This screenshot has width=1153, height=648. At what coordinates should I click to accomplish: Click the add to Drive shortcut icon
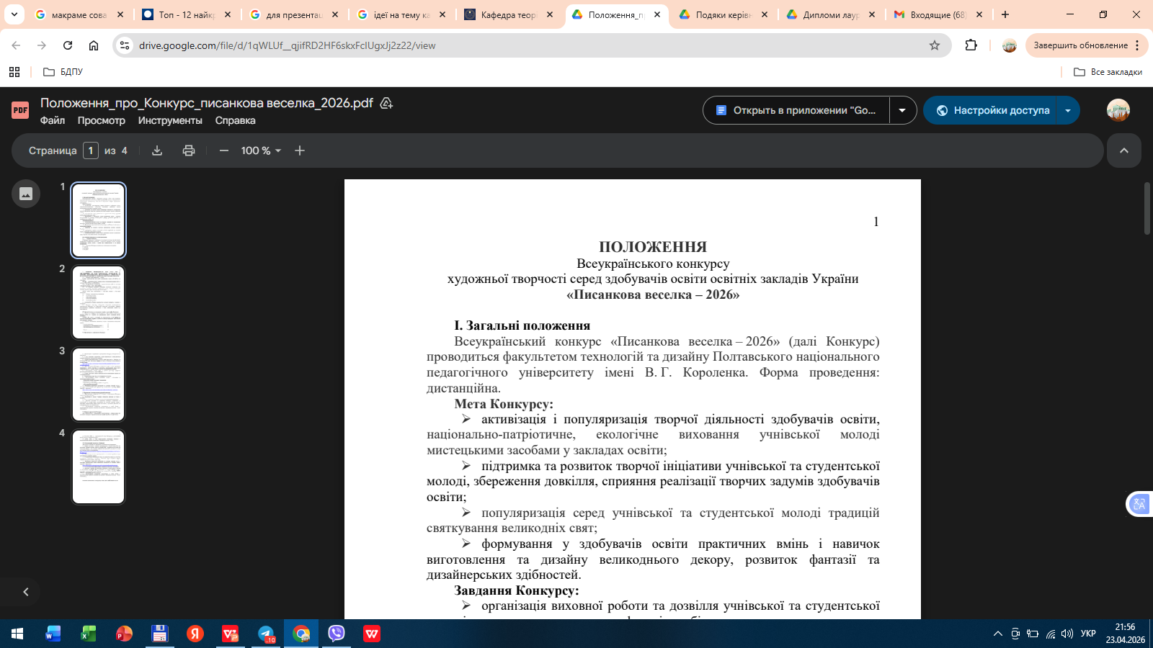click(x=386, y=103)
